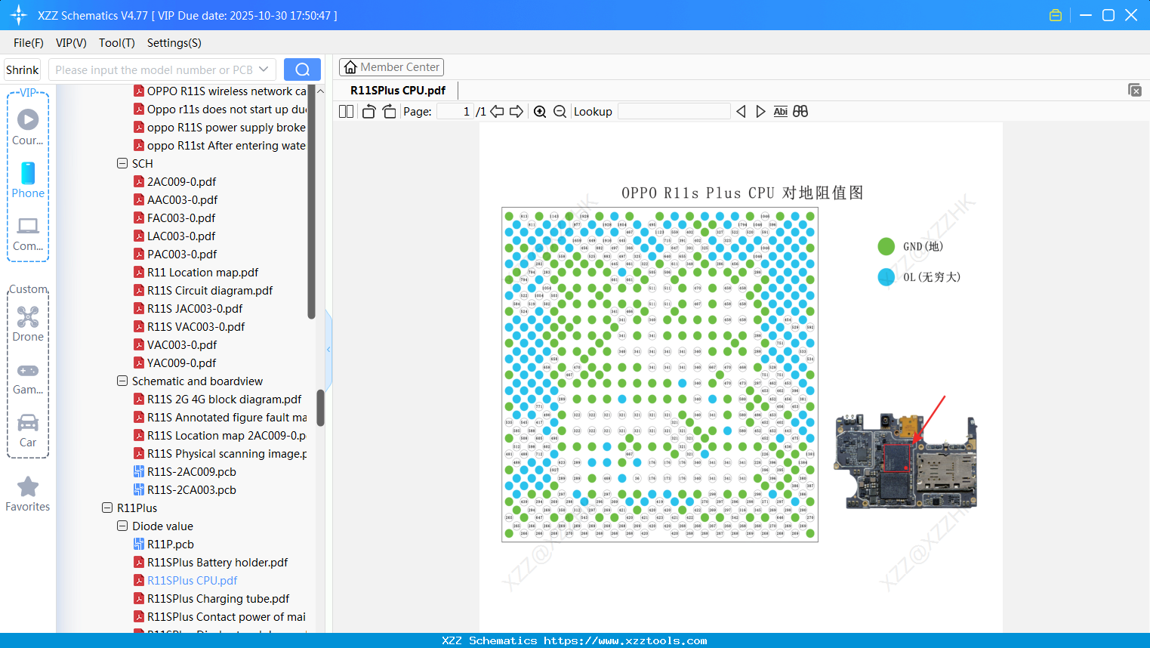Click the binoculars search icon
Viewport: 1150px width, 648px height.
800,111
